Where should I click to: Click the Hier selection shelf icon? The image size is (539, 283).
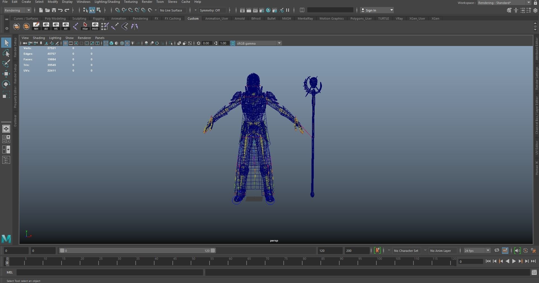click(85, 26)
